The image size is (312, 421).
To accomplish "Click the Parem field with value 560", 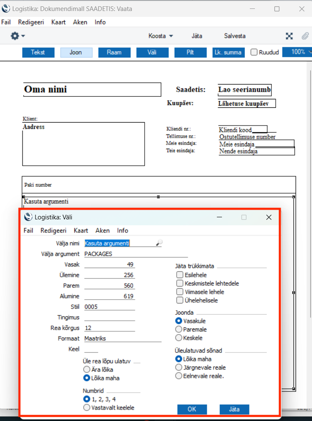I will [x=109, y=285].
